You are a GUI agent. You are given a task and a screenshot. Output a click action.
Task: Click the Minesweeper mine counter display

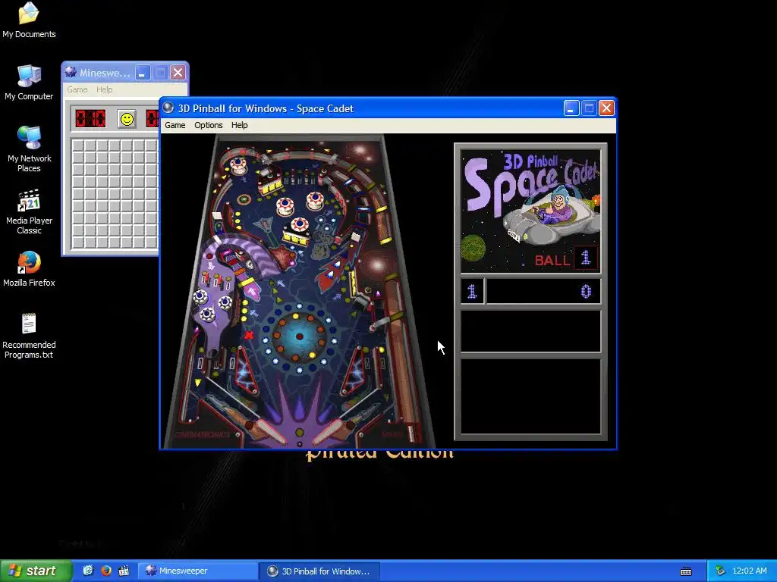coord(90,119)
